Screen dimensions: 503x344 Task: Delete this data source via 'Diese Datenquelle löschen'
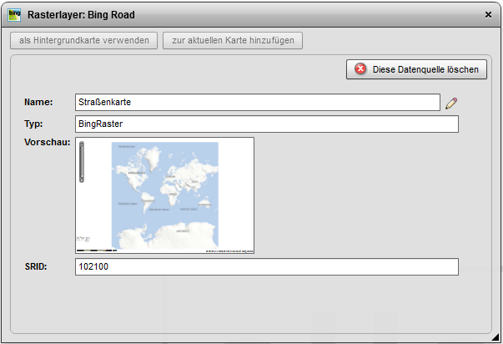(416, 69)
